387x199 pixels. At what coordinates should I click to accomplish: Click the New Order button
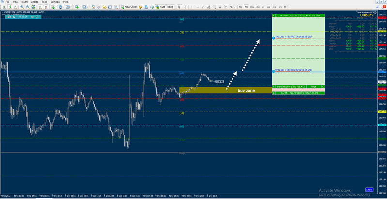coord(129,7)
